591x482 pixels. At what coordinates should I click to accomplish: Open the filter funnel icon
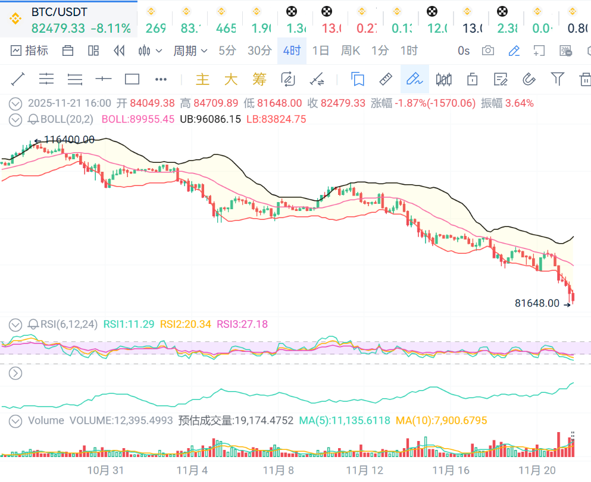(x=557, y=79)
